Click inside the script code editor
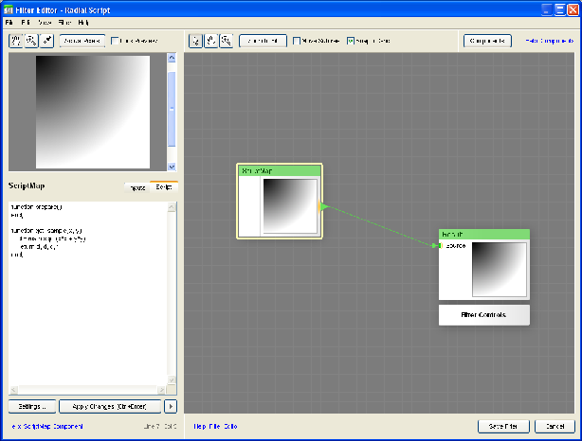Viewport: 582px width, 441px height. [87, 292]
